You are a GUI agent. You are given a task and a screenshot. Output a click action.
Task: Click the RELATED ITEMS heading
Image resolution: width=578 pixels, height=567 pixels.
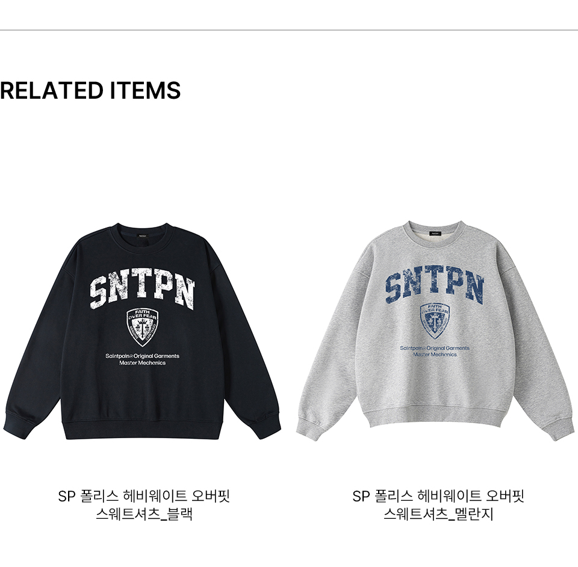point(90,91)
